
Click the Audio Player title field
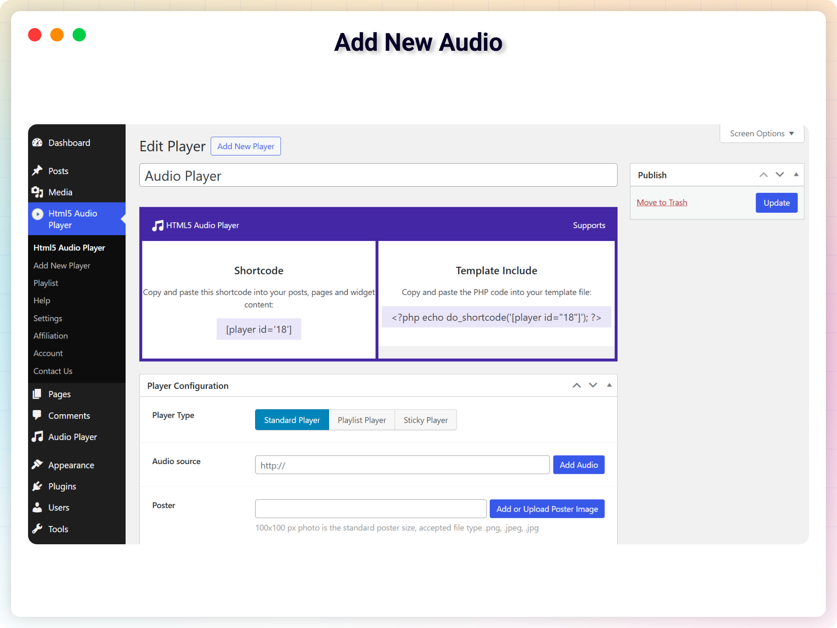(x=378, y=175)
